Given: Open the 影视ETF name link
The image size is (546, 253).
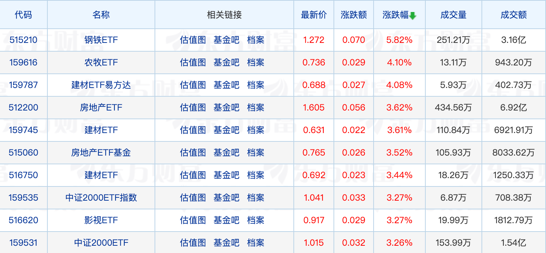Looking at the screenshot, I should point(101,220).
